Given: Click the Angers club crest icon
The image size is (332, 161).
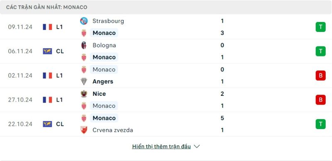Looking at the screenshot, I should tap(84, 81).
